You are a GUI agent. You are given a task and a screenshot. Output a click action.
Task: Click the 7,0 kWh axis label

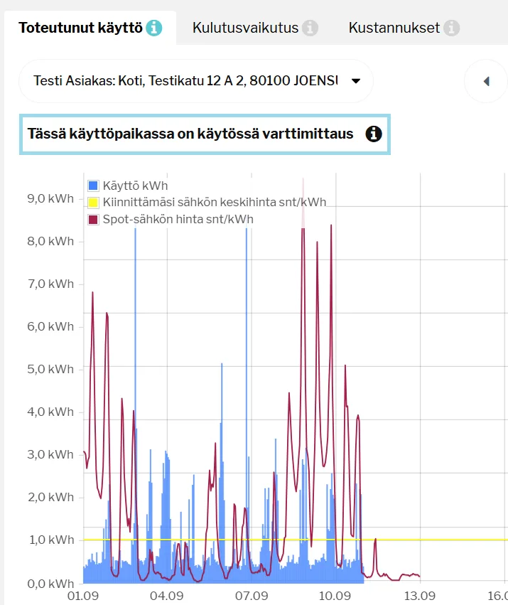[50, 284]
